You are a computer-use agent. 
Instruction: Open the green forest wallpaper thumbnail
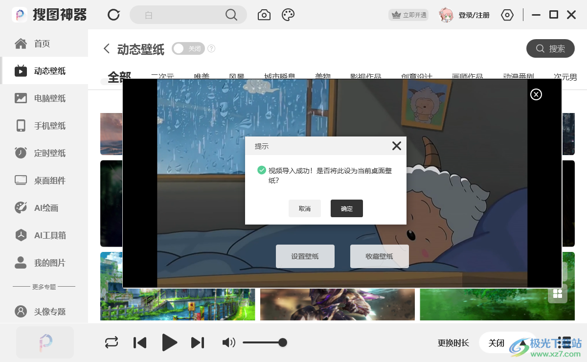tap(497, 304)
